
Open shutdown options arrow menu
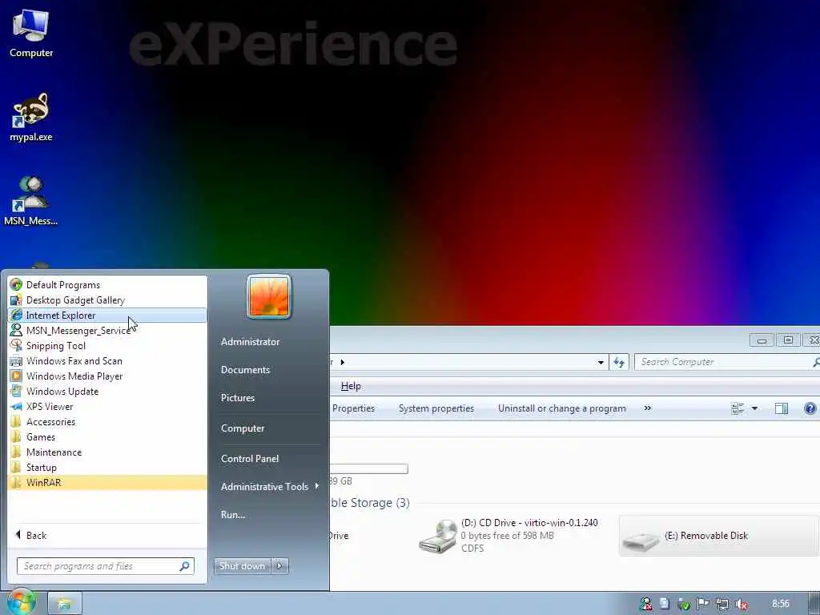point(279,566)
